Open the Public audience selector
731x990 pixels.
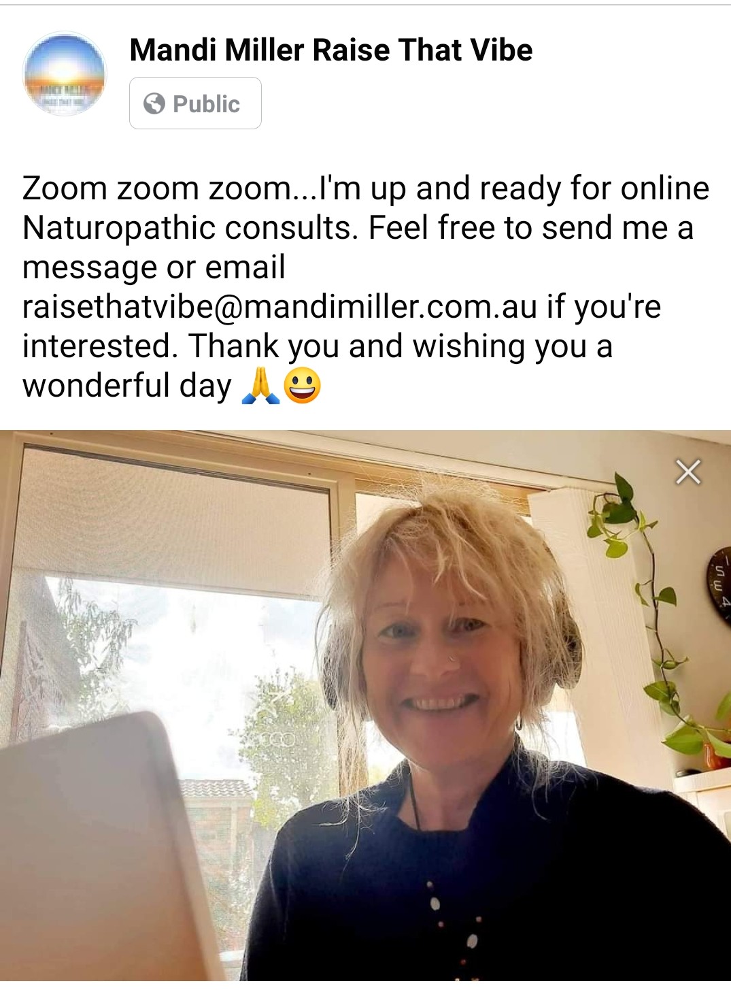click(x=195, y=103)
